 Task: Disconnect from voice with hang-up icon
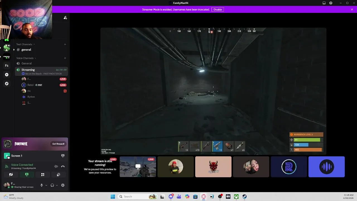63,166
